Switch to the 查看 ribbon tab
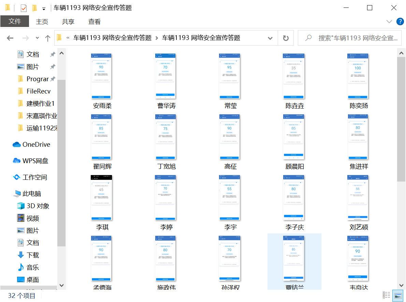406x302 pixels. [95, 21]
